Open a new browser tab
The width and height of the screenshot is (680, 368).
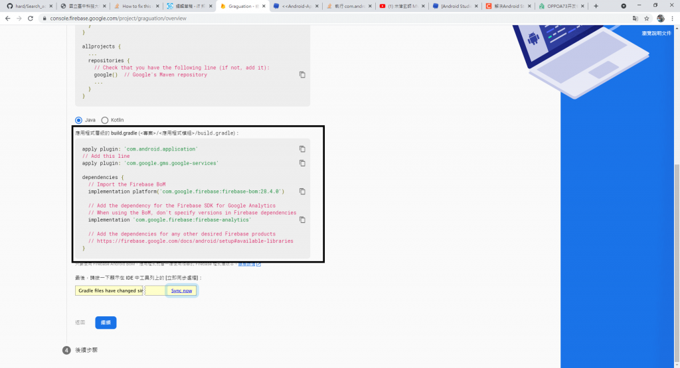point(596,6)
